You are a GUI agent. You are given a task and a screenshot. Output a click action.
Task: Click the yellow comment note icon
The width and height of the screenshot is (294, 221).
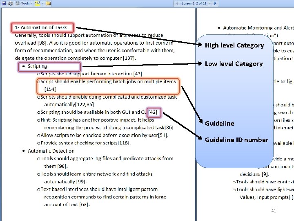[48, 3]
